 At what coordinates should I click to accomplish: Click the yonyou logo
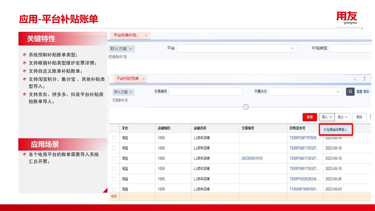coord(347,18)
